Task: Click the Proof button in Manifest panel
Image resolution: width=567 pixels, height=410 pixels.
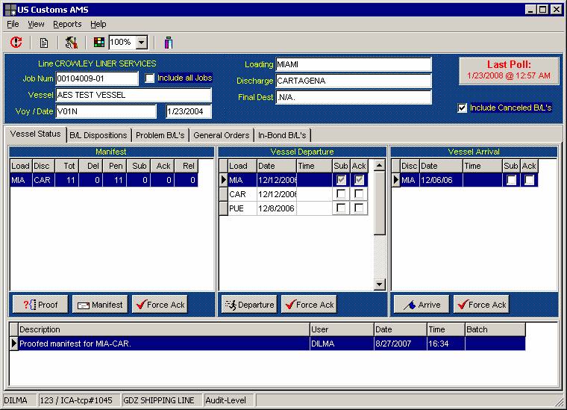Action: pos(40,305)
